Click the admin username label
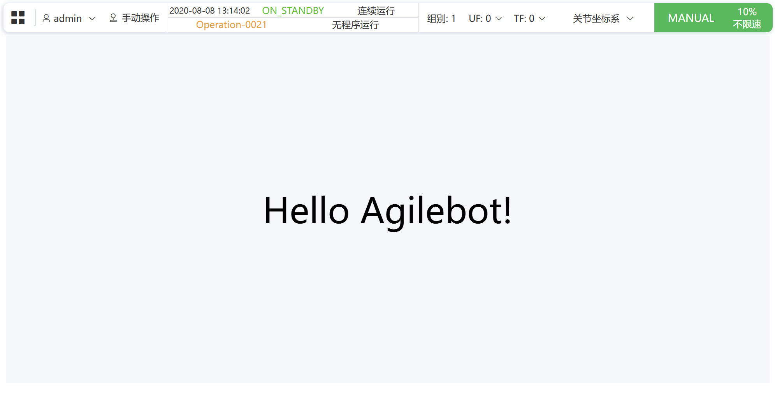The height and width of the screenshot is (394, 775). point(67,18)
